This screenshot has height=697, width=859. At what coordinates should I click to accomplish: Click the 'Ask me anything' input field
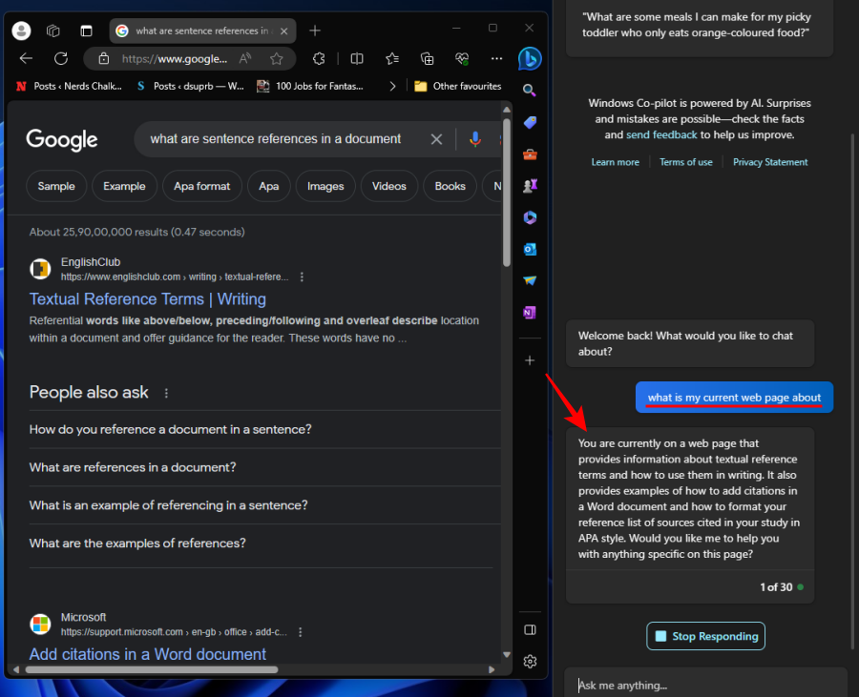point(706,685)
